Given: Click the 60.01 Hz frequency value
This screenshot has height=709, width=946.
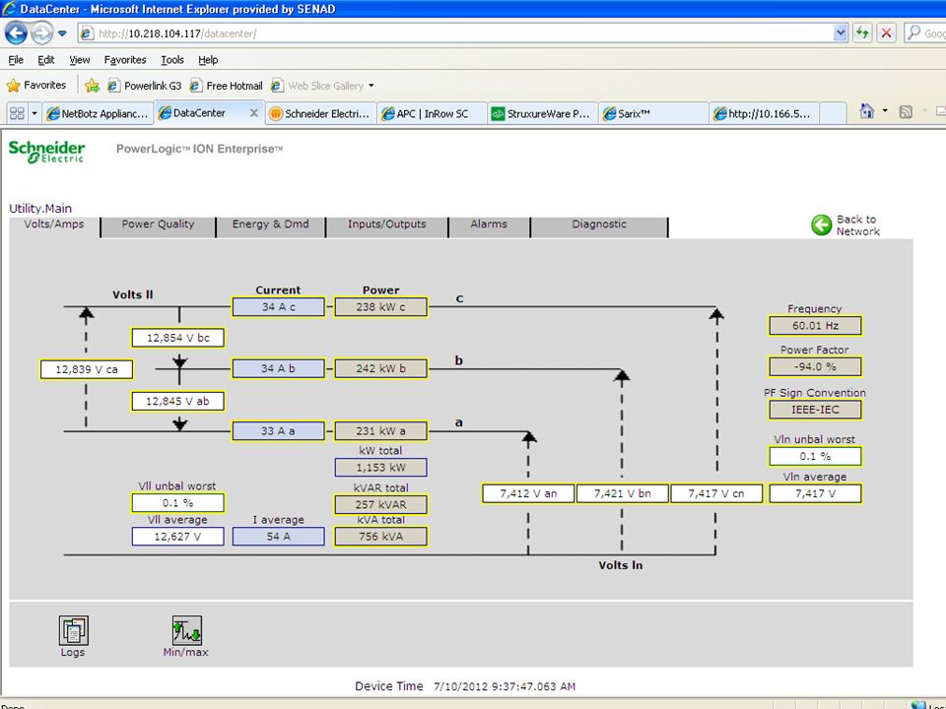Looking at the screenshot, I should 815,326.
